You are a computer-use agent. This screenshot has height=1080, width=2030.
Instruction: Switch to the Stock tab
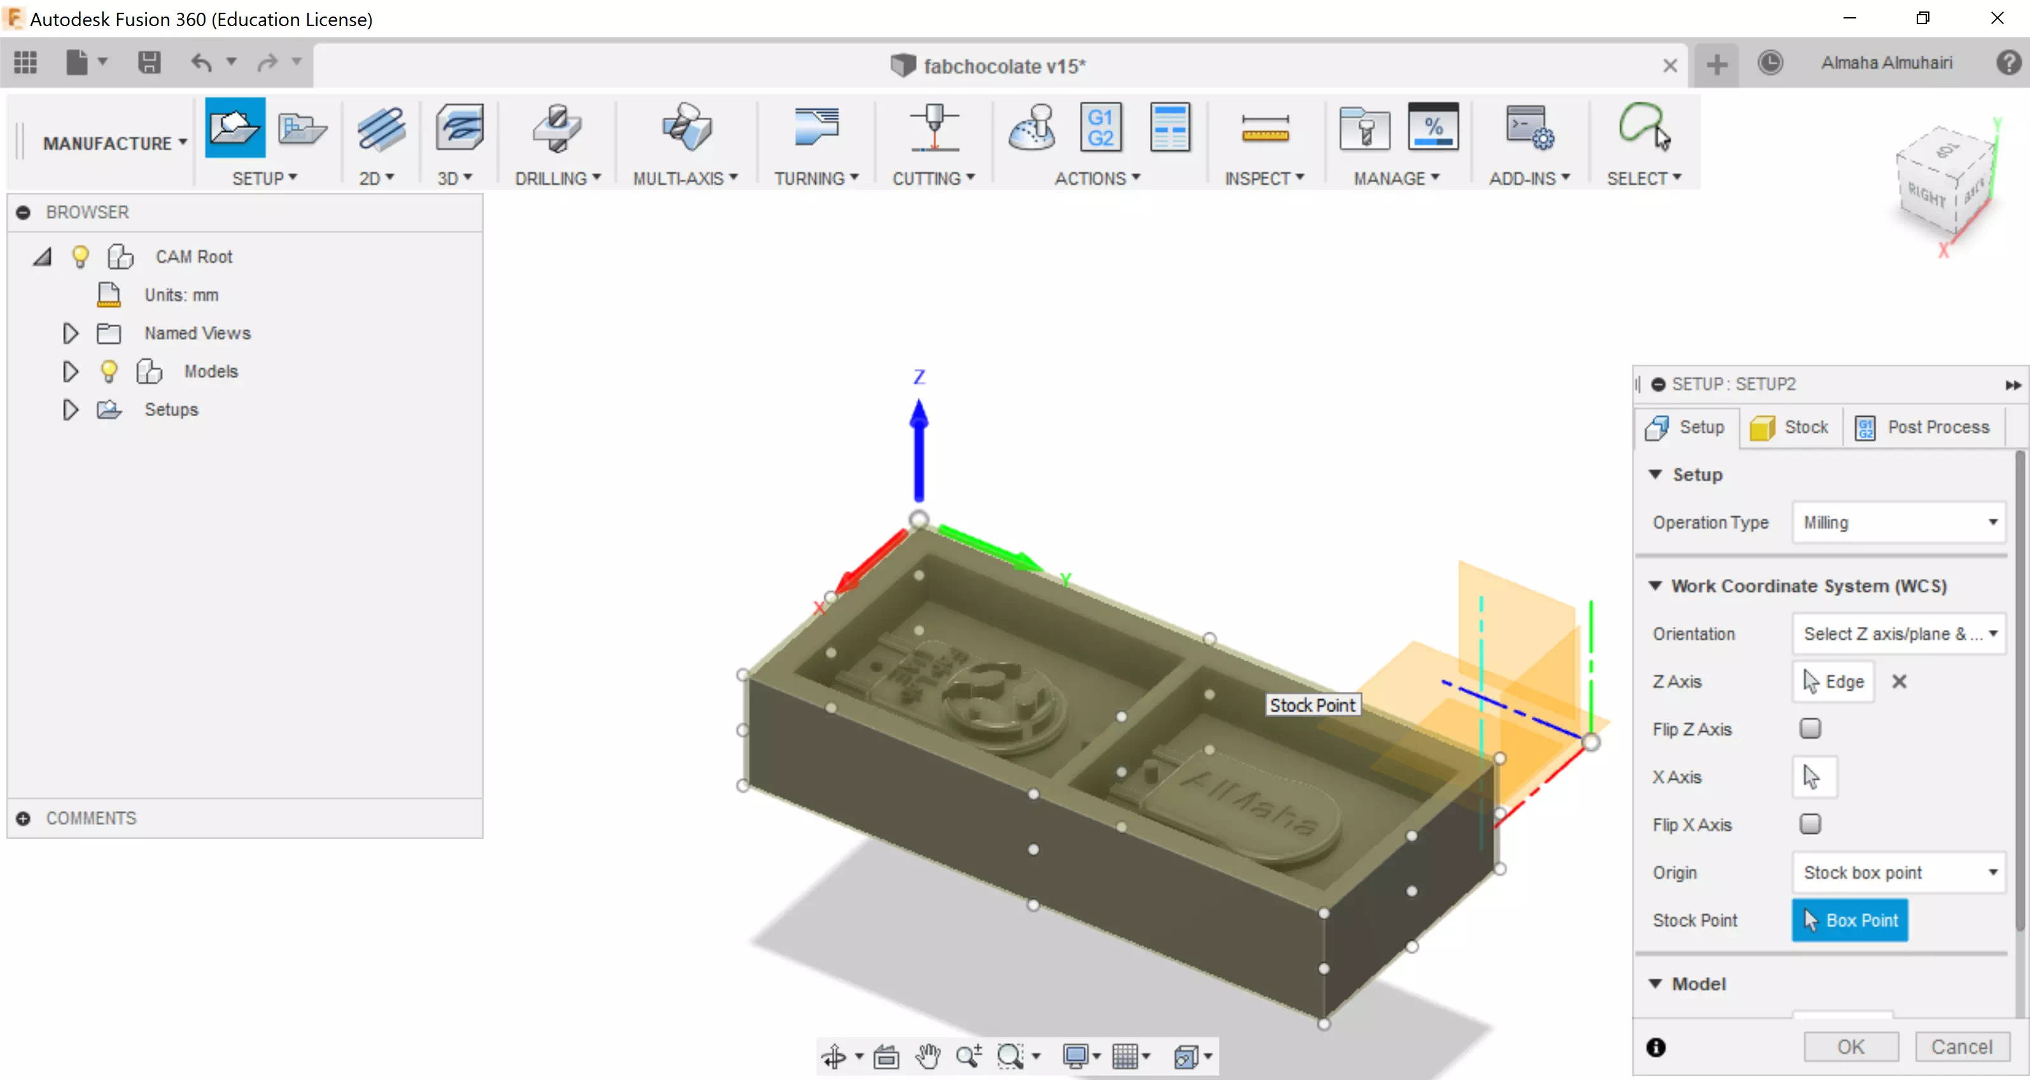(x=1789, y=426)
